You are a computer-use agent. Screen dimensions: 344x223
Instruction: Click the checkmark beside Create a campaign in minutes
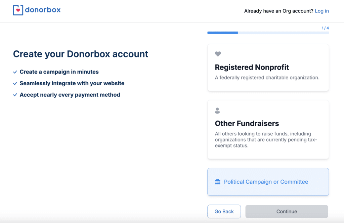[x=15, y=72]
